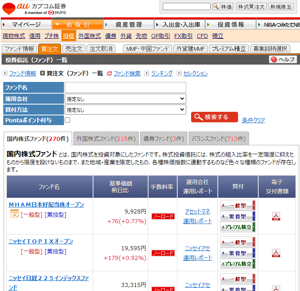Click arrow icon beside セレクション link
Image resolution: width=300 pixels, height=291 pixels.
[x=179, y=73]
